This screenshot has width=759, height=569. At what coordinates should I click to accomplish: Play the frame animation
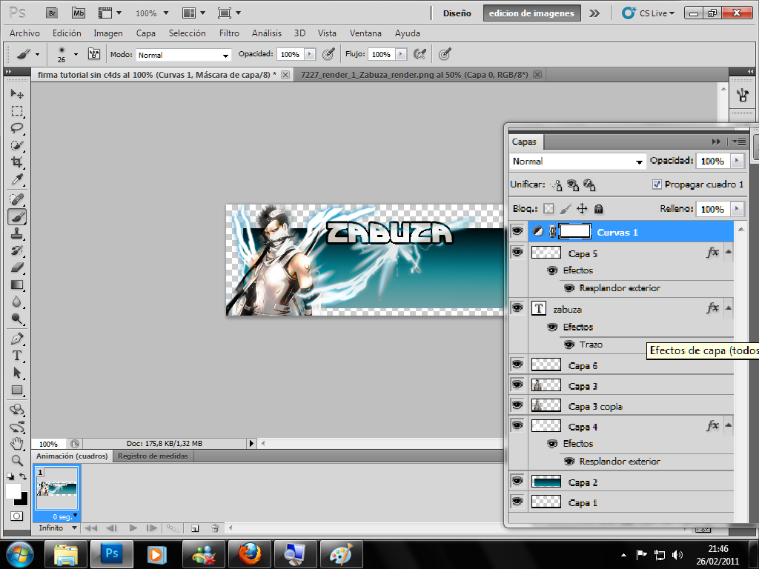[x=133, y=528]
